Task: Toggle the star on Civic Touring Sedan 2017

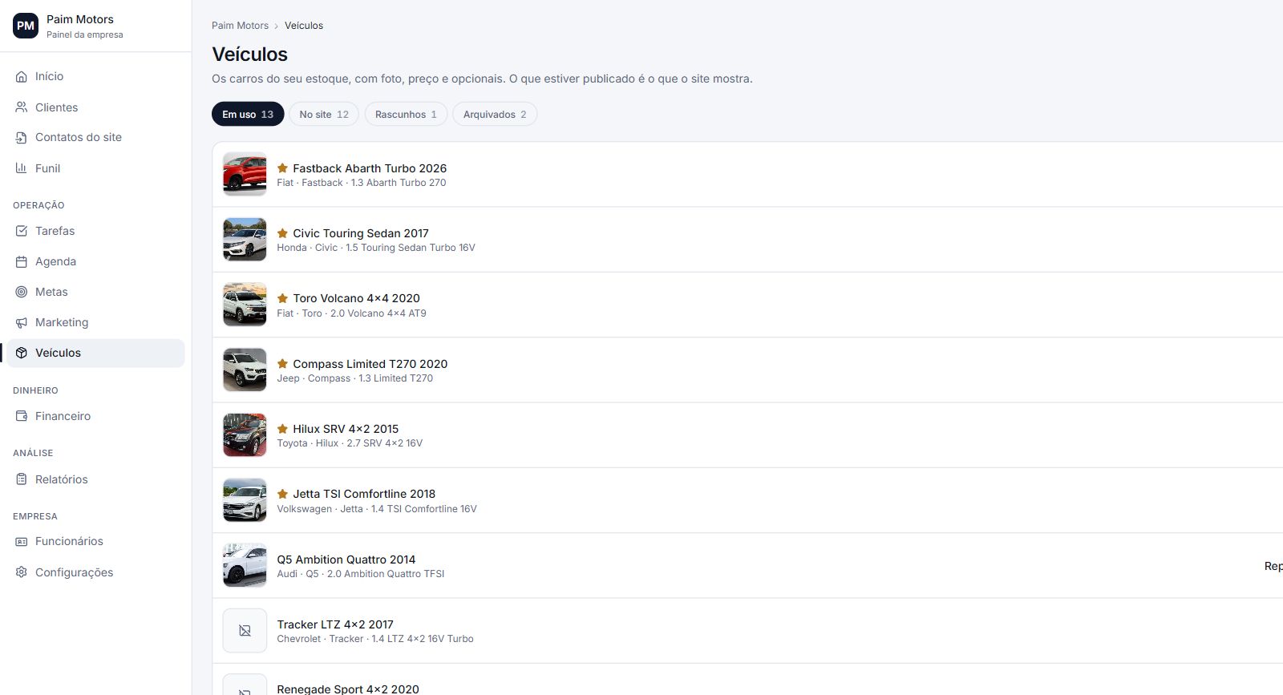Action: click(282, 233)
